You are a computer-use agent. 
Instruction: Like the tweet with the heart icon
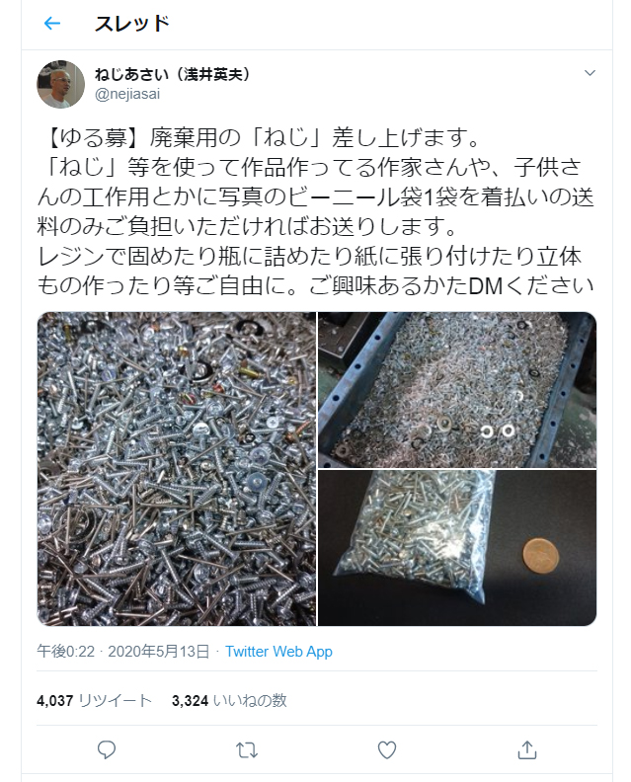[x=386, y=749]
